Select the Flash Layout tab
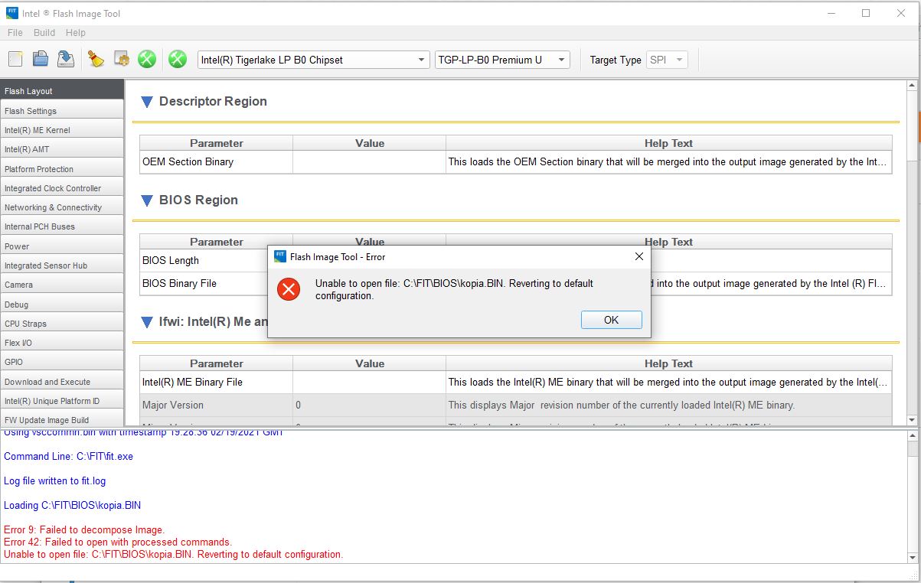The width and height of the screenshot is (921, 583). [61, 90]
